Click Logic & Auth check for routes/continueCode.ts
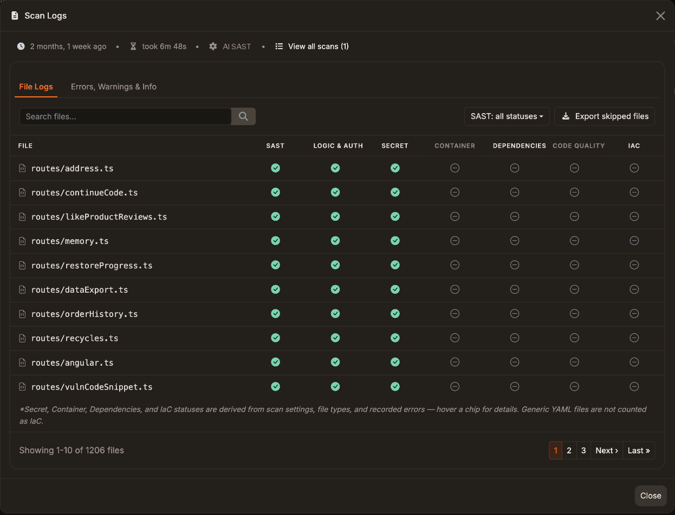 pyautogui.click(x=335, y=193)
